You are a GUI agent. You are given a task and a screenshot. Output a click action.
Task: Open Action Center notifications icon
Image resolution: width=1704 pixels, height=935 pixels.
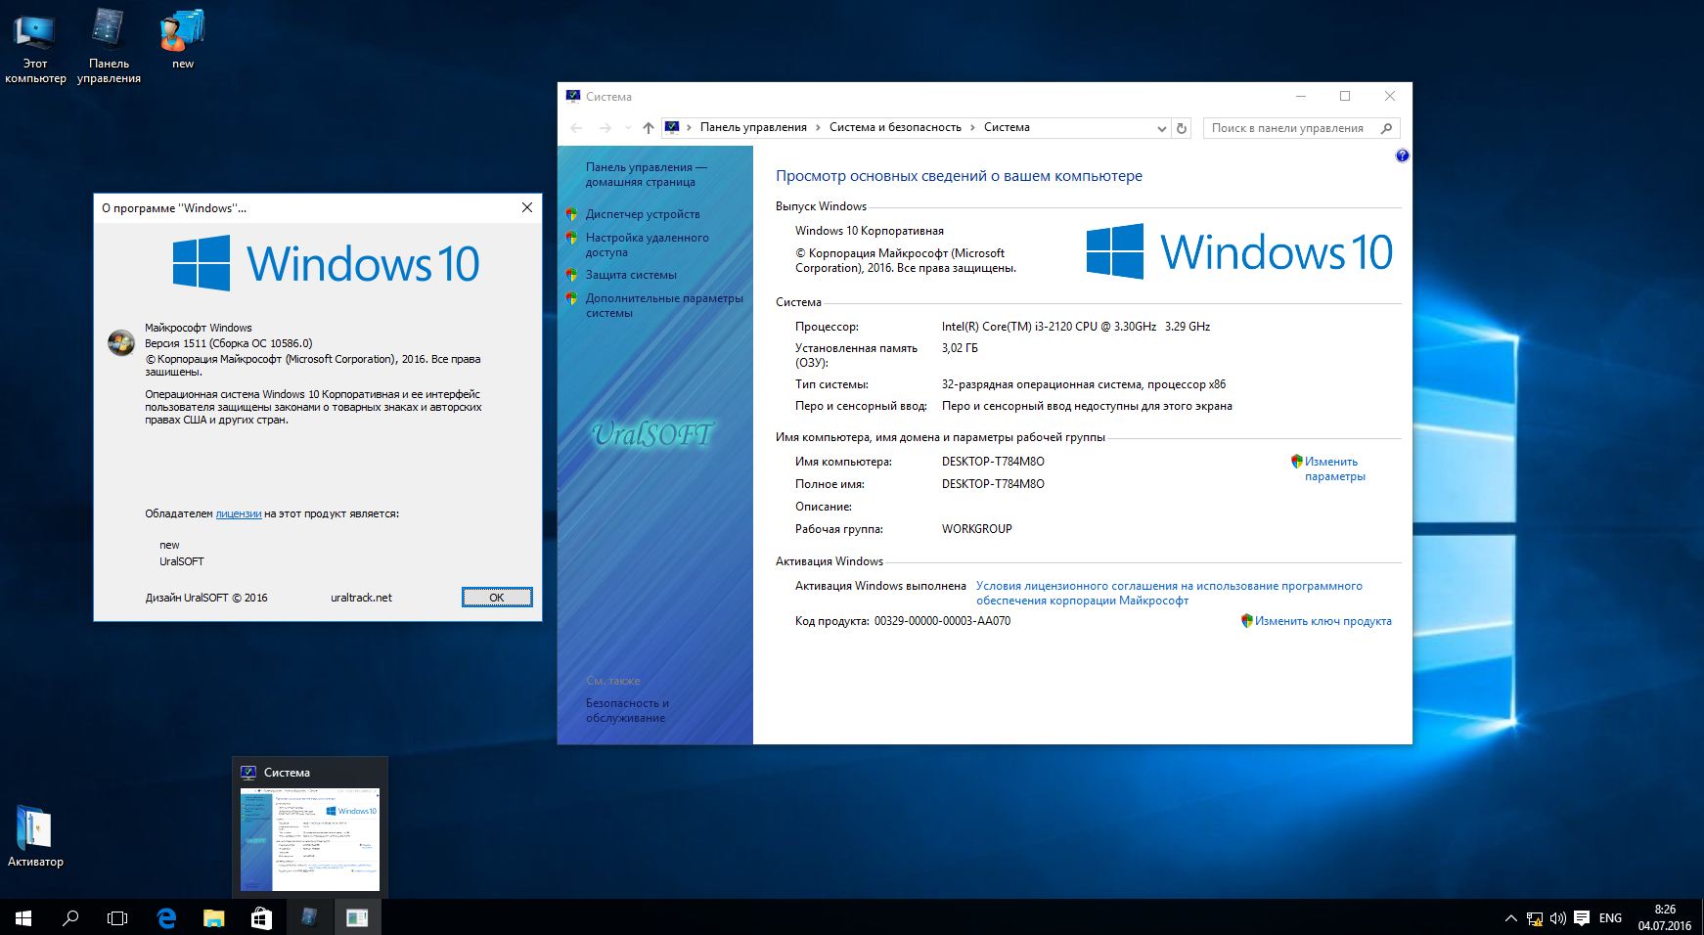(1582, 918)
